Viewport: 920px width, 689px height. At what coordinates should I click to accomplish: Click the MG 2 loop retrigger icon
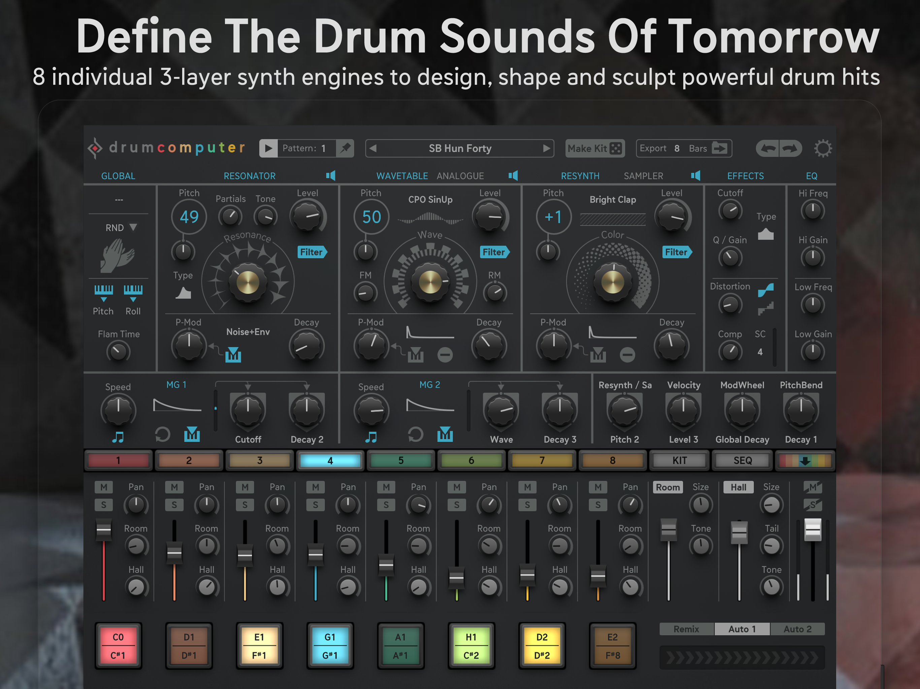[x=415, y=435]
